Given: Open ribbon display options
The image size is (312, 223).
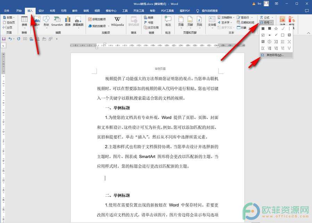Looking at the screenshot, I should coord(276,3).
